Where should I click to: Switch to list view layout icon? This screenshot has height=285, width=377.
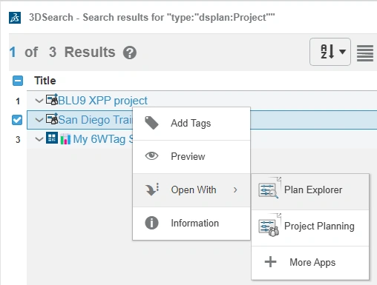point(365,53)
